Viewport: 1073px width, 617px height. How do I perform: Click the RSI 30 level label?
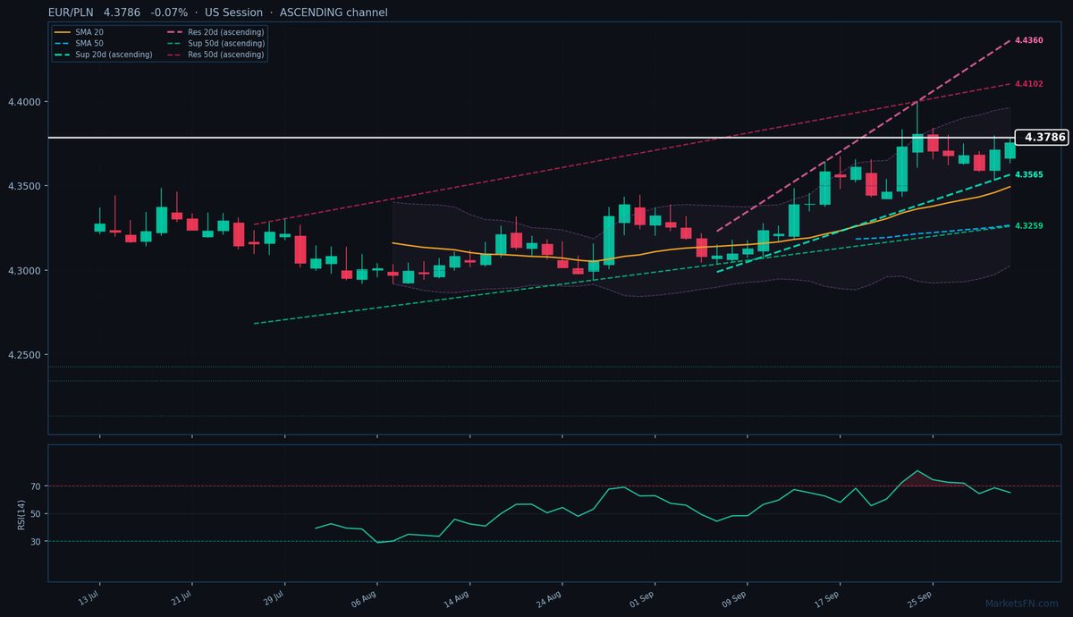(x=37, y=542)
